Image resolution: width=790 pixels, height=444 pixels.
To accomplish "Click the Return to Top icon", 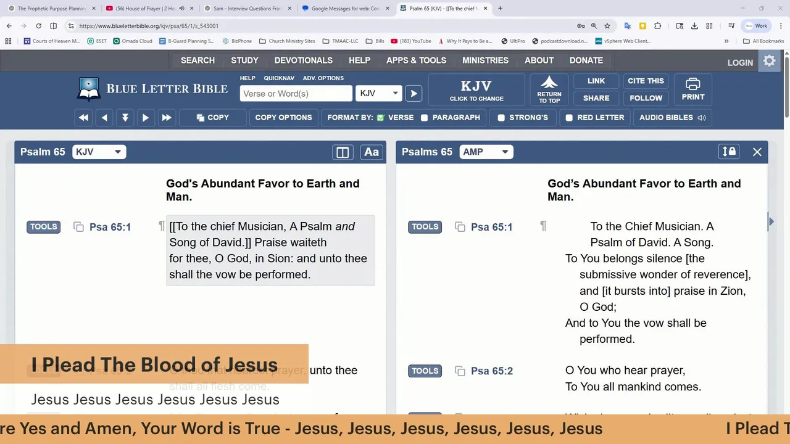I will [549, 90].
